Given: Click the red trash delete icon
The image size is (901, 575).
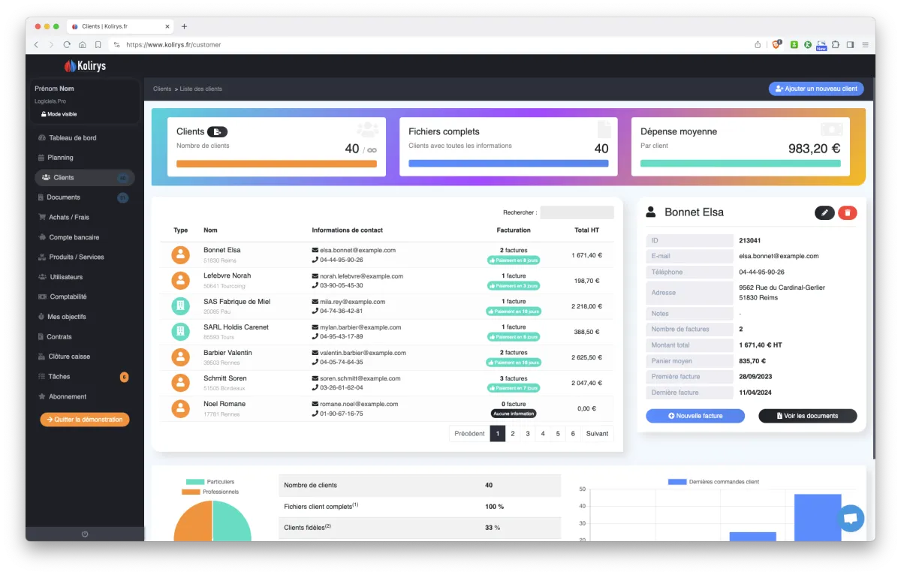Looking at the screenshot, I should 847,212.
